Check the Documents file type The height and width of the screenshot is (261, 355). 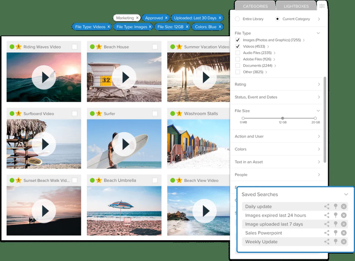point(238,66)
